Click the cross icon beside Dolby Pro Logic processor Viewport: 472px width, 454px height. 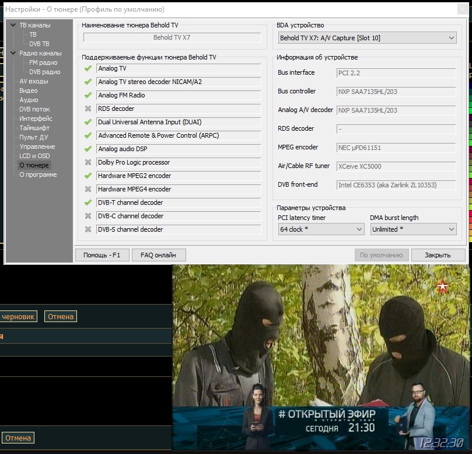coord(88,162)
